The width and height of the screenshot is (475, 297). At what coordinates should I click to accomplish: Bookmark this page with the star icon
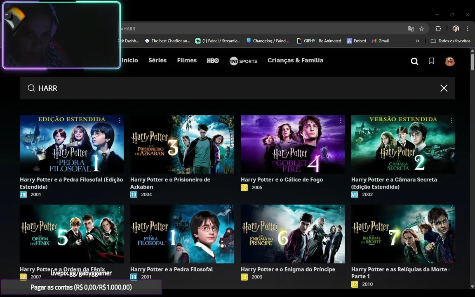[x=421, y=29]
